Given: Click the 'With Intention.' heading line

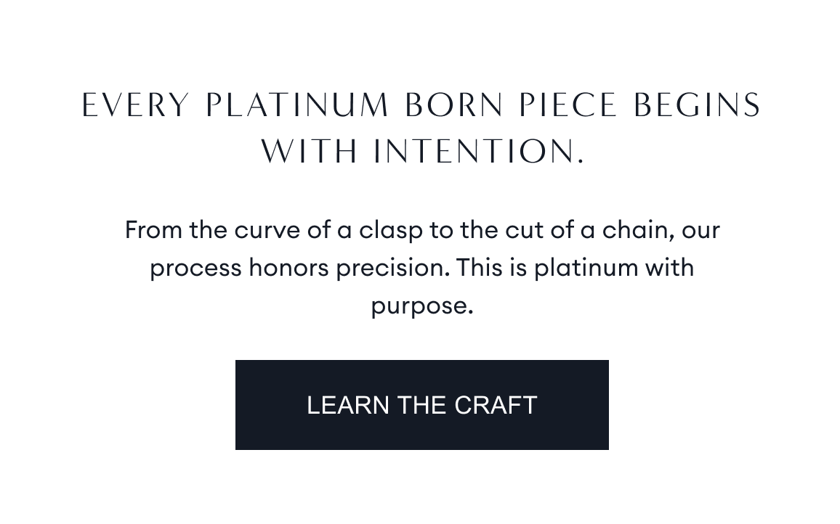Looking at the screenshot, I should [x=421, y=152].
